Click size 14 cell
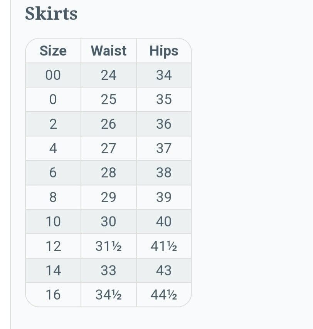Viewport: 313px width, 329px height. 53,270
